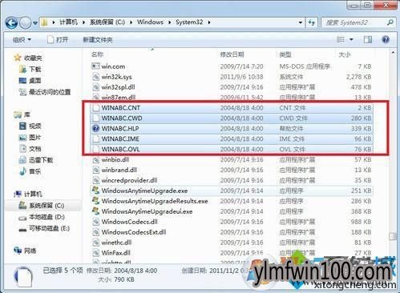
Task: Expand the dropdown arrow after System32 breadcrumb
Action: pos(209,22)
